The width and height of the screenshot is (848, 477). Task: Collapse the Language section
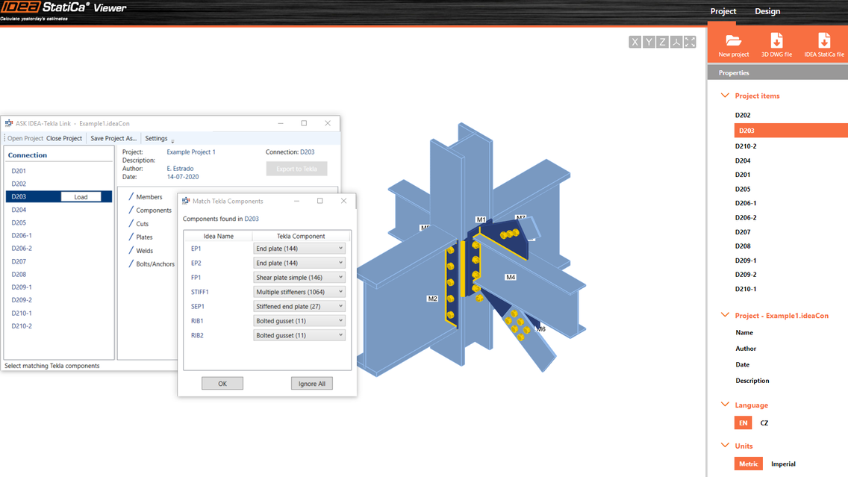coord(725,405)
